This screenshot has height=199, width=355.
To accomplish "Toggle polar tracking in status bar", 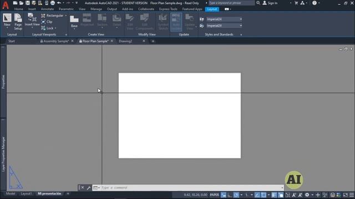I will tap(236, 195).
